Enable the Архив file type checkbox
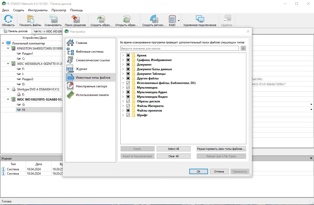Image resolution: width=314 pixels, height=205 pixels. pyautogui.click(x=128, y=55)
